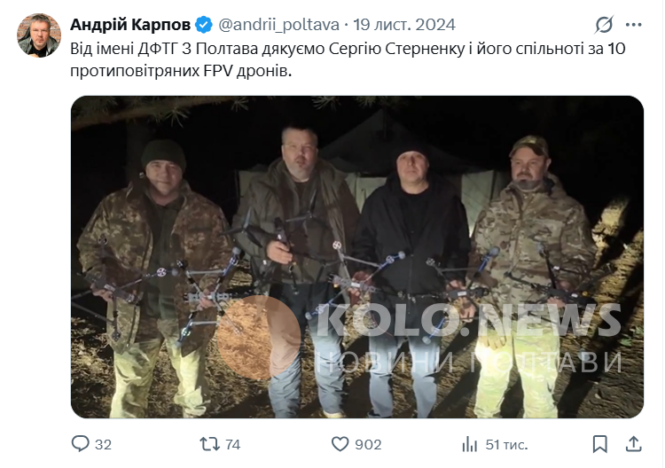
Task: Click the tweet text about FPV дронів
Action: pos(348,59)
